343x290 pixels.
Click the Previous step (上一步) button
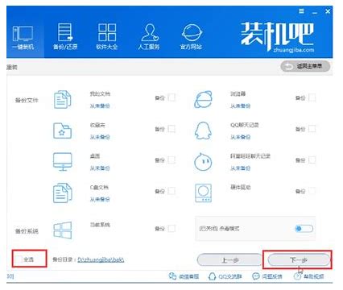230,260
